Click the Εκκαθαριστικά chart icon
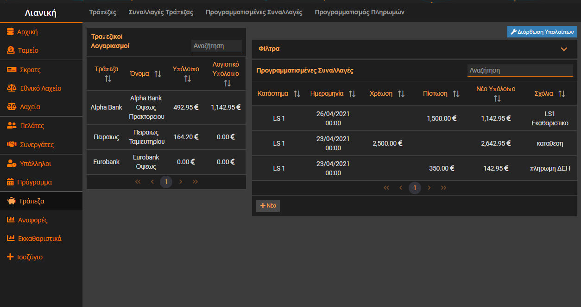Image resolution: width=581 pixels, height=307 pixels. pyautogui.click(x=11, y=238)
